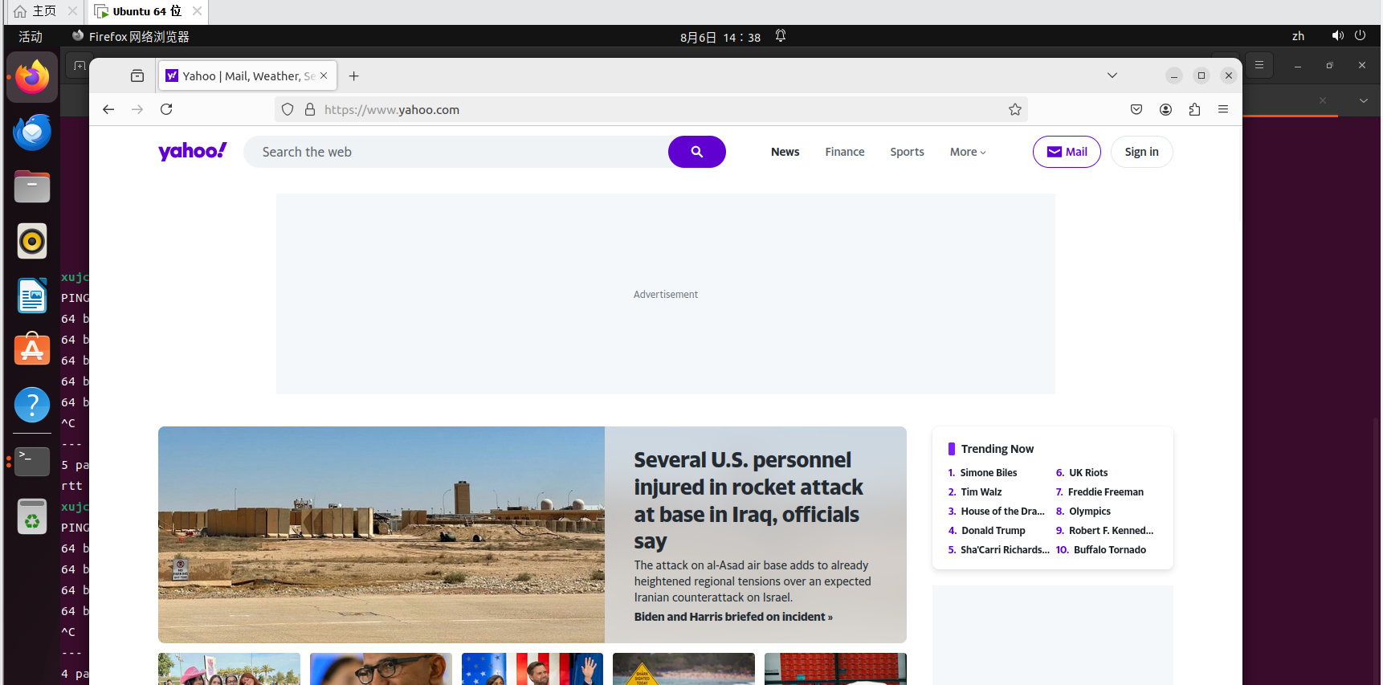Click the URL address bar
This screenshot has height=685, width=1383.
click(651, 109)
